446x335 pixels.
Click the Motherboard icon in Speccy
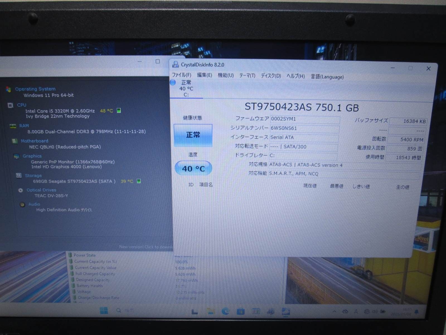coord(15,141)
